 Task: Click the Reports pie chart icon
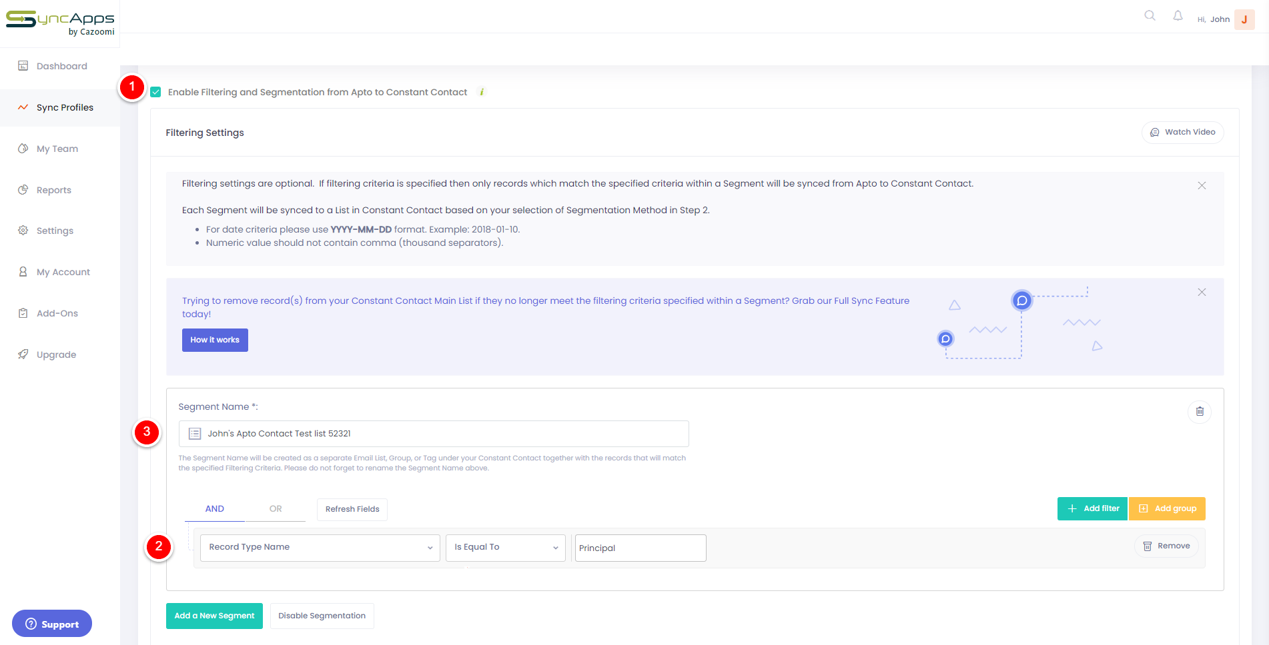click(23, 189)
